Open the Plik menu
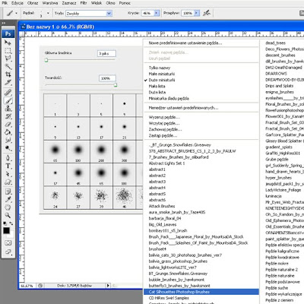 point(5,3)
